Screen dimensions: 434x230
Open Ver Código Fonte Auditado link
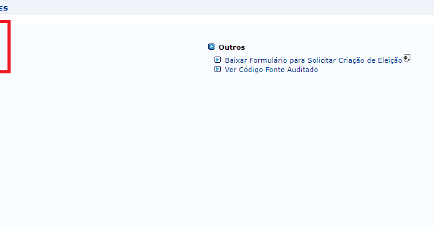tap(271, 70)
